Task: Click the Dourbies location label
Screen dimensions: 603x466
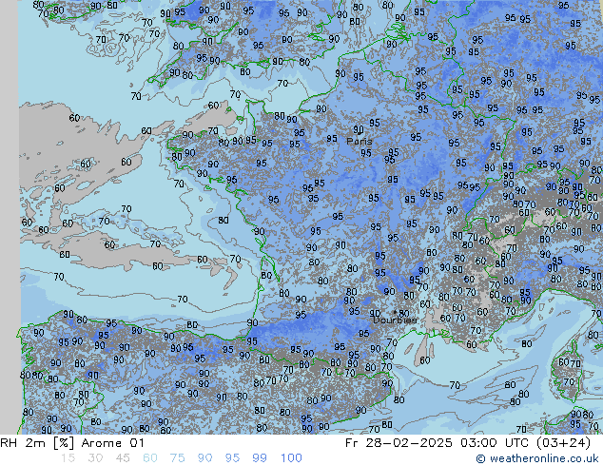Action: [x=395, y=320]
